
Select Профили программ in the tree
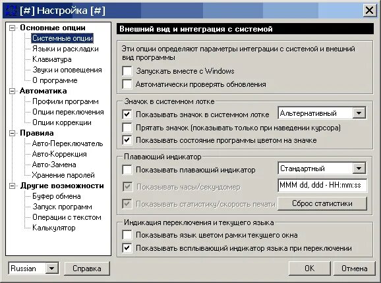click(x=65, y=101)
